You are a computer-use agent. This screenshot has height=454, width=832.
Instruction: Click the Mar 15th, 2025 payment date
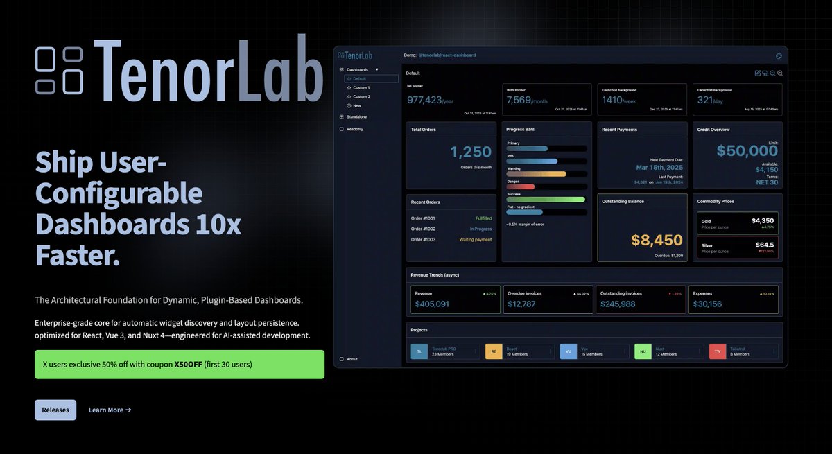659,167
